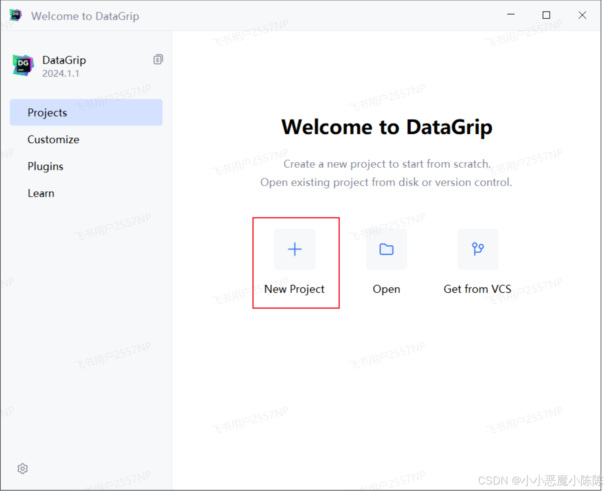Click the Get from VCS branch icon
This screenshot has height=491, width=605.
point(477,249)
